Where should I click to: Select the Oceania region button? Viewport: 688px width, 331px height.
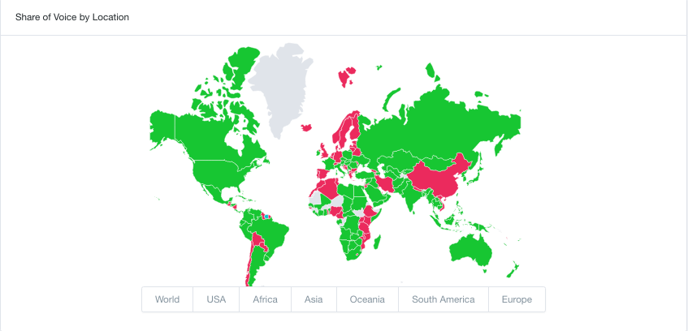(x=367, y=299)
